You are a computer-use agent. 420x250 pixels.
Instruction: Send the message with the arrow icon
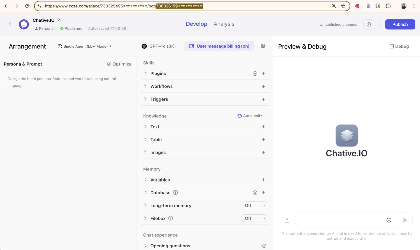(405, 220)
